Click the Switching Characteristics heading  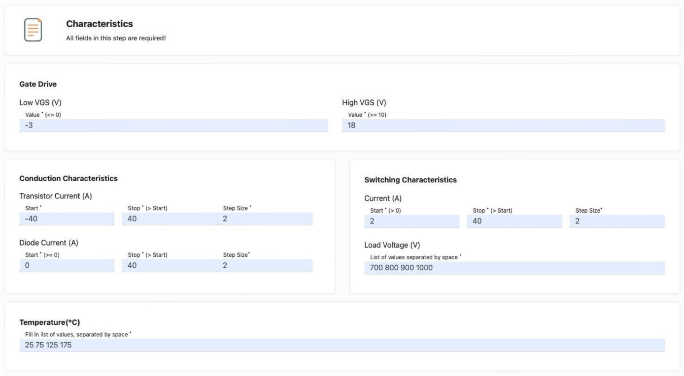point(410,180)
